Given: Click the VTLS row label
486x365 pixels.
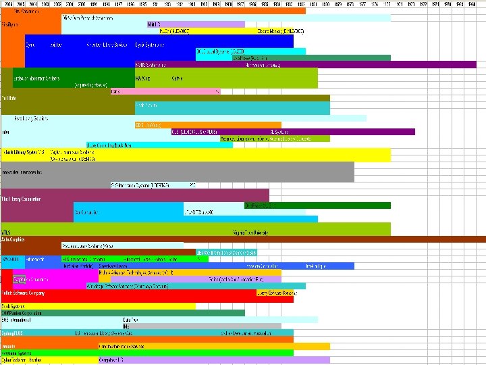Looking at the screenshot, I should tap(6, 233).
